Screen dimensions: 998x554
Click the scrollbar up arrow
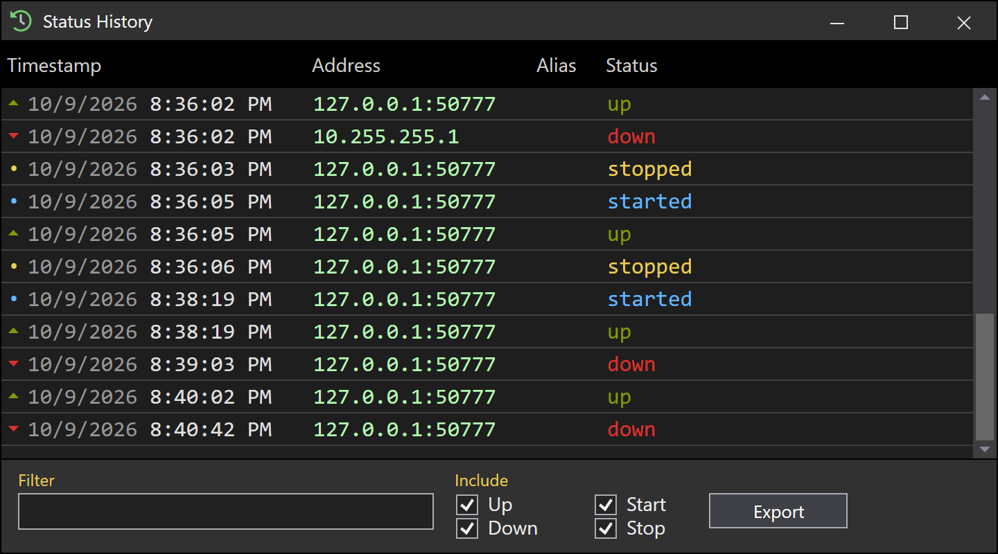pos(984,97)
